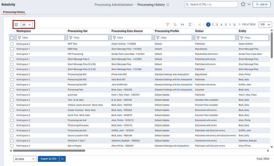The height and width of the screenshot is (166, 274).
Task: Go to page 5
Action: point(226,24)
